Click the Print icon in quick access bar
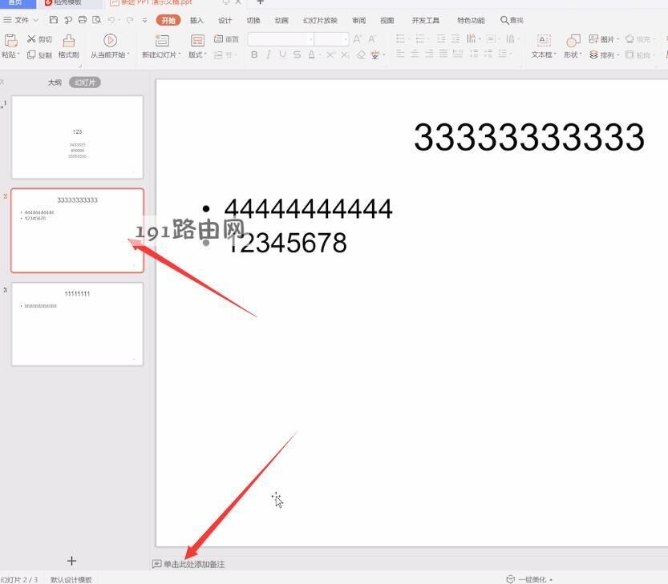Viewport: 668px width, 584px height. pyautogui.click(x=83, y=20)
